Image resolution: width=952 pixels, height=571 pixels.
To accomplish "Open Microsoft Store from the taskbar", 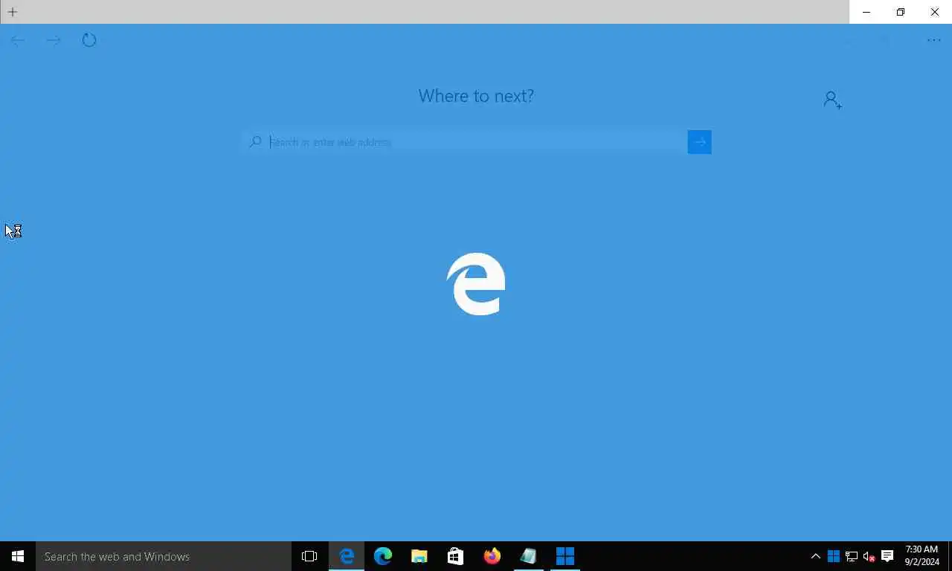I will click(455, 556).
